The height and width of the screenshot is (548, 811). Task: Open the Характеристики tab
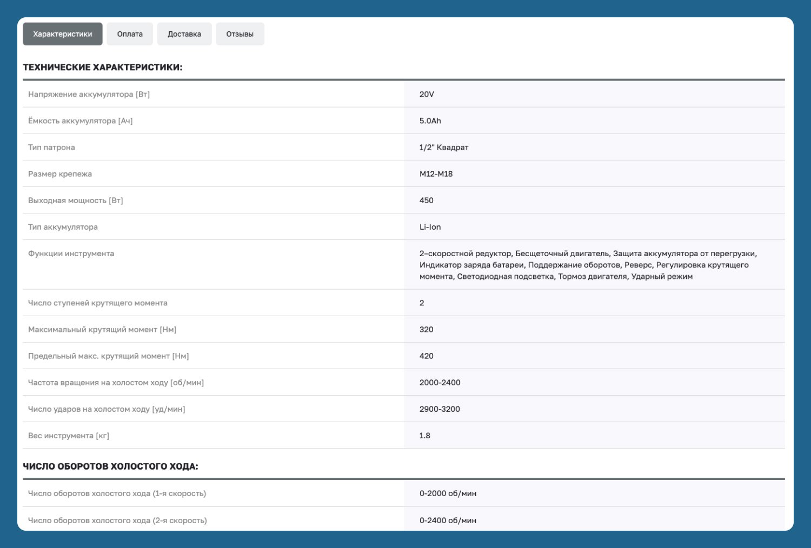tap(63, 34)
